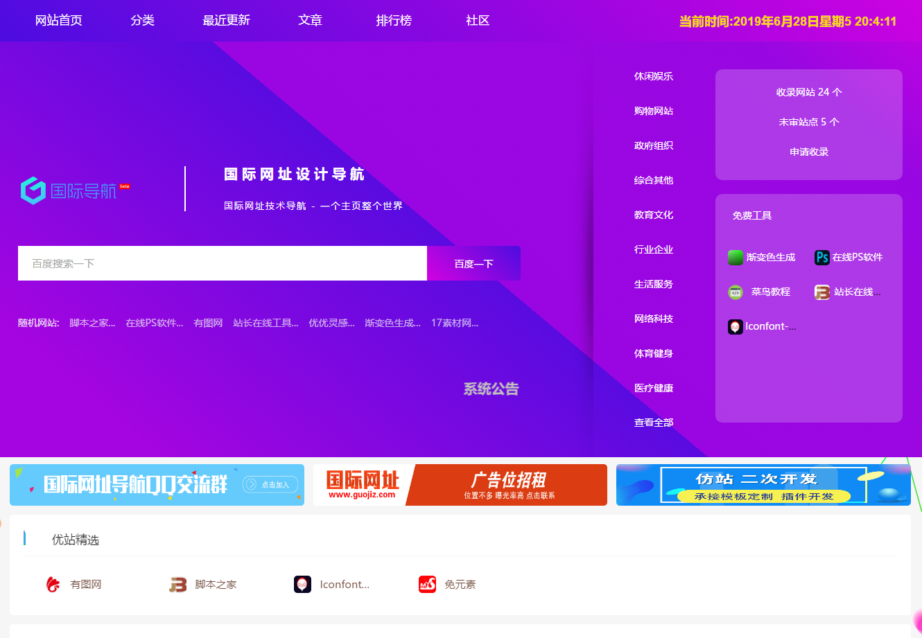Screen dimensions: 922x638
Task: Open 菜鸟教程 via its tool icon
Action: (x=735, y=292)
